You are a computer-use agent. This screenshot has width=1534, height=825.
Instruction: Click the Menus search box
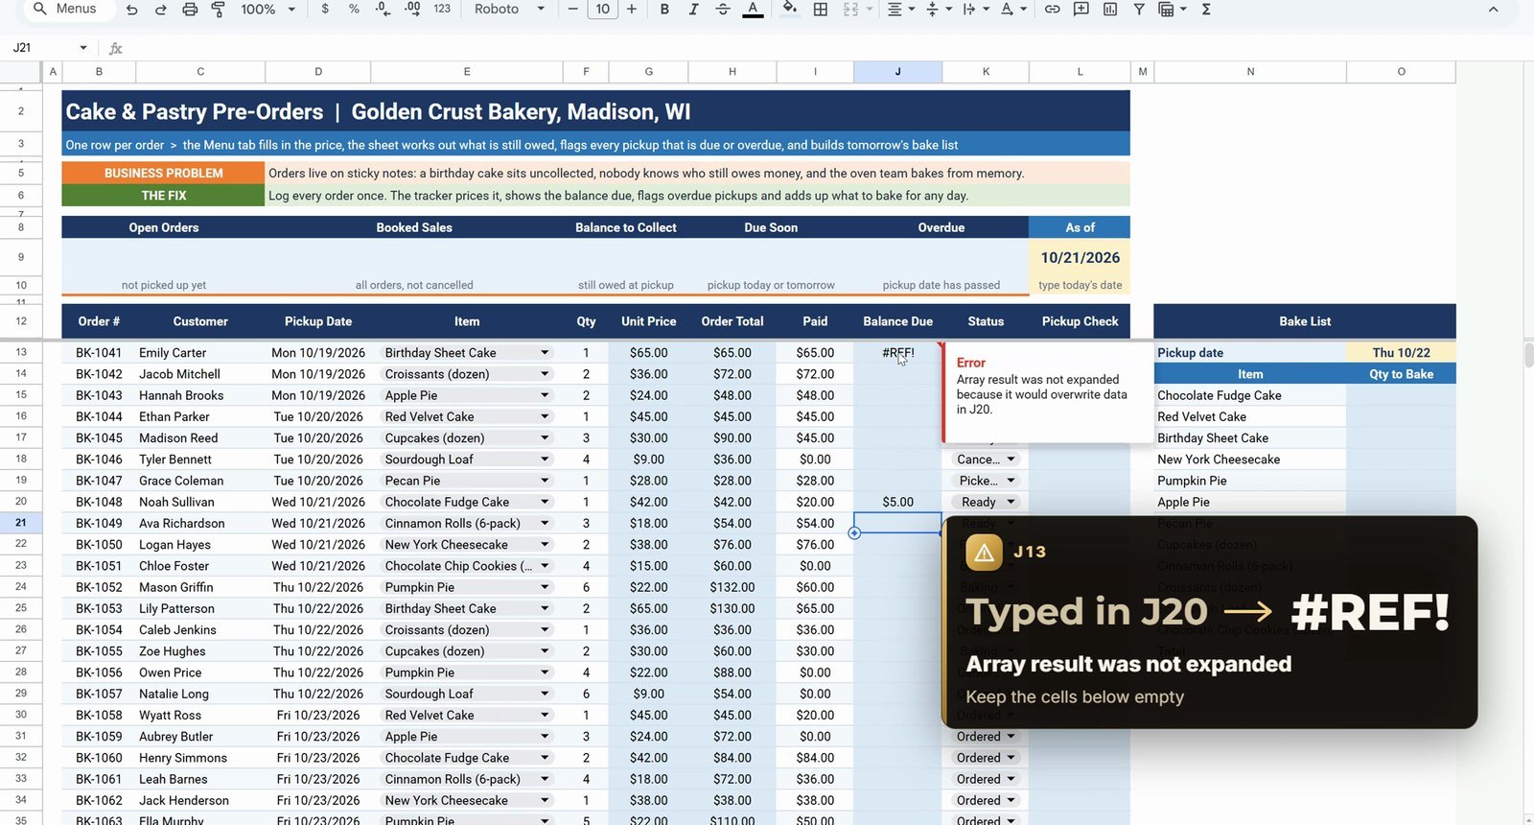tap(67, 10)
